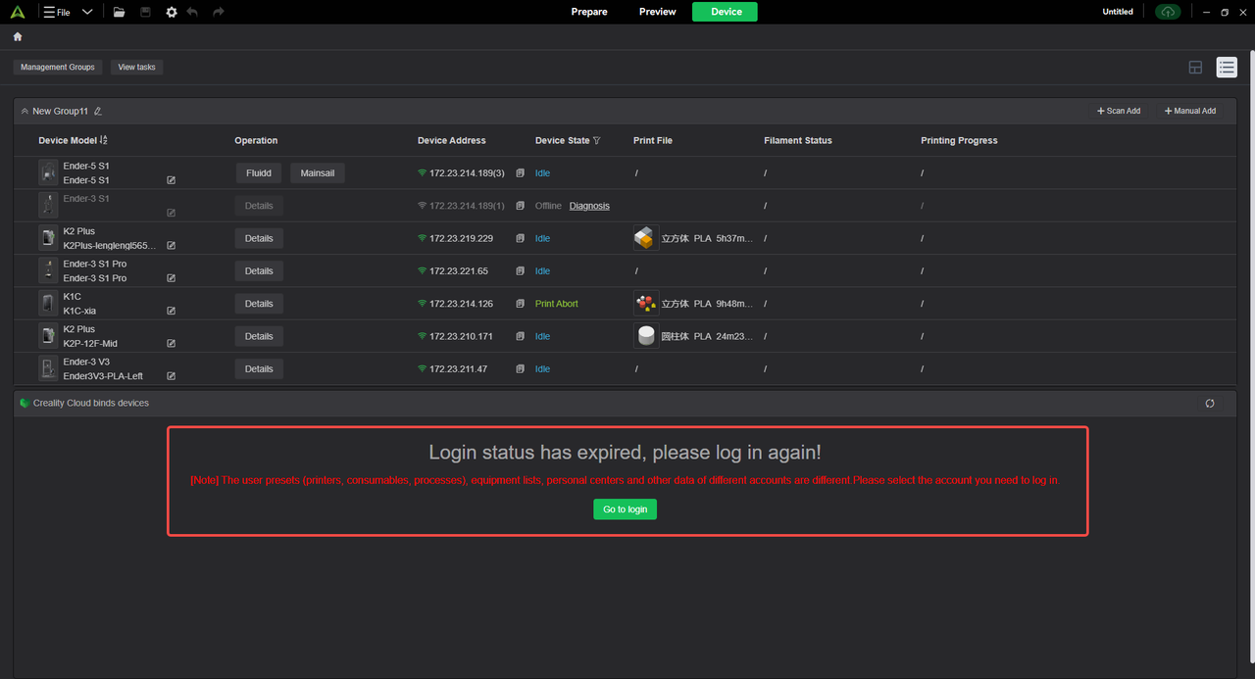1255x679 pixels.
Task: Copy address 172.23.221.65
Action: pyautogui.click(x=521, y=270)
